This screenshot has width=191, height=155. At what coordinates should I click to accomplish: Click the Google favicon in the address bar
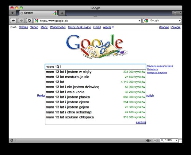(36, 21)
